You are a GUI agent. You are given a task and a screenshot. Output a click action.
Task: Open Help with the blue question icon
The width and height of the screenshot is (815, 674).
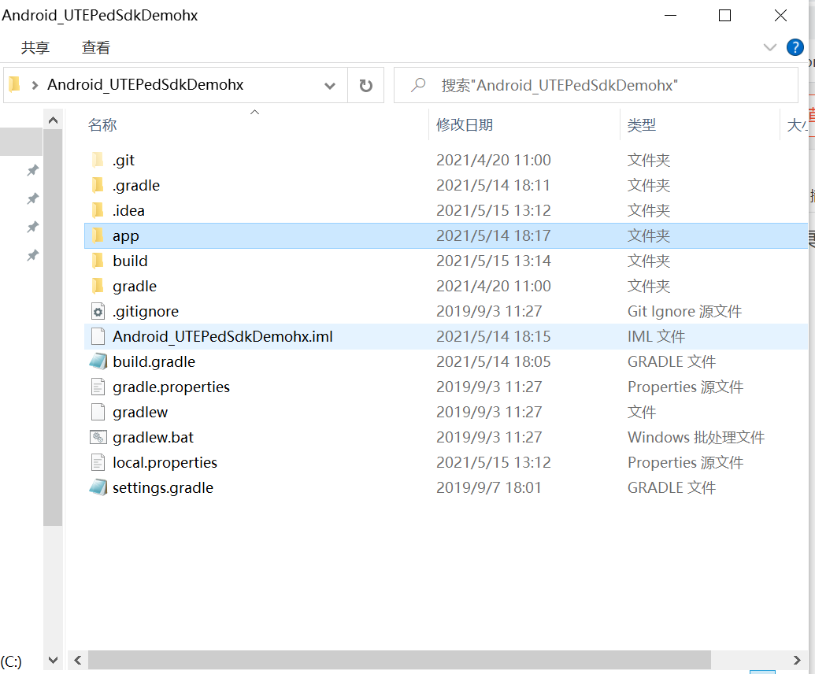[x=795, y=47]
